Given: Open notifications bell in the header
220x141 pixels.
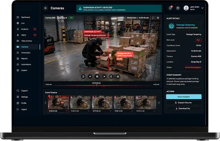Looking at the screenshot, I should pyautogui.click(x=170, y=8).
